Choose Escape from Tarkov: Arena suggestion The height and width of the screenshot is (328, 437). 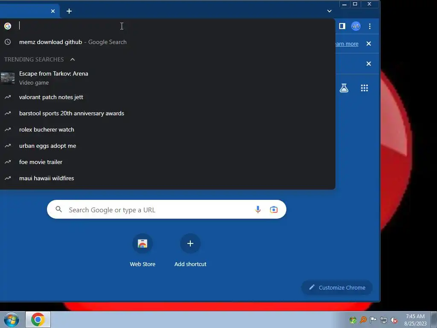[x=167, y=78]
